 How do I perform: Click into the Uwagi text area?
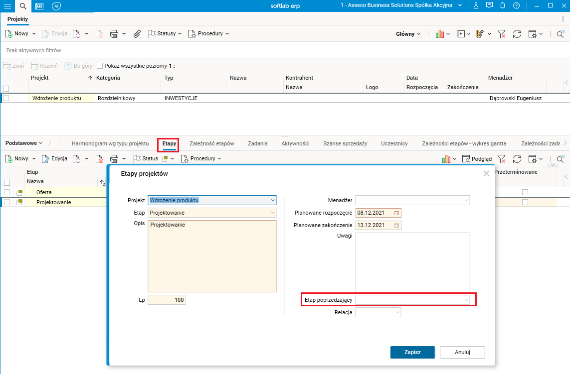pos(412,262)
